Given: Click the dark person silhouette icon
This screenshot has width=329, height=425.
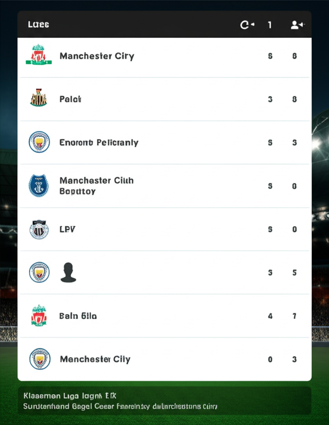Looking at the screenshot, I should pos(68,273).
